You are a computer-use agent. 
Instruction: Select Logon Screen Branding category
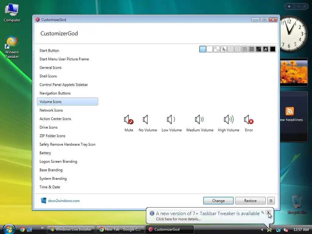[67, 161]
